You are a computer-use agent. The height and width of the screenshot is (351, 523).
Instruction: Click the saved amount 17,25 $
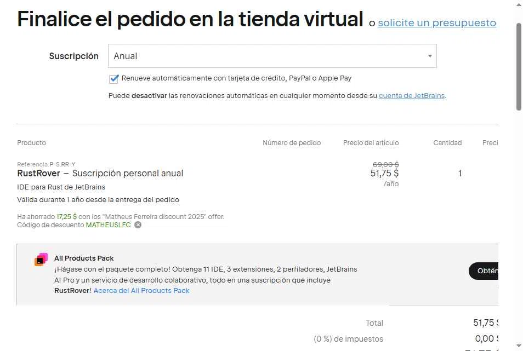[66, 216]
